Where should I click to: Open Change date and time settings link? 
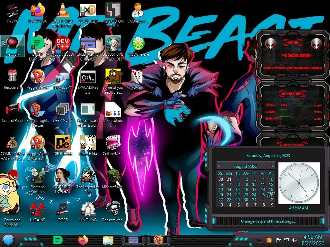pos(268,221)
